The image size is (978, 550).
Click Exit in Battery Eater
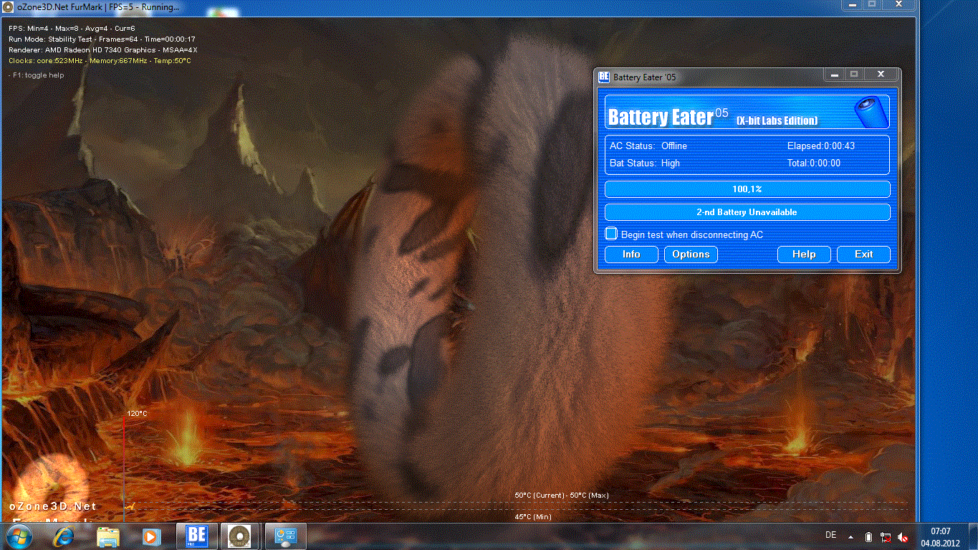point(864,254)
